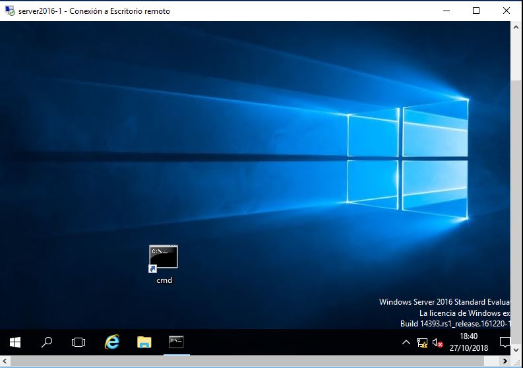Switch to the running cmd taskbar window

pos(175,342)
